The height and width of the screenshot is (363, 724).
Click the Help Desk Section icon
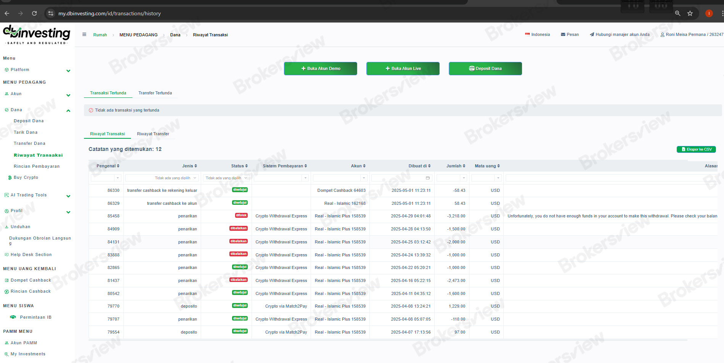(x=6, y=254)
